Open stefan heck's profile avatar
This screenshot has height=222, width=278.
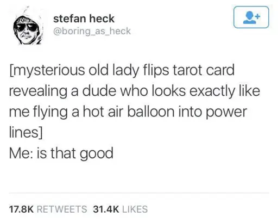pos(28,26)
